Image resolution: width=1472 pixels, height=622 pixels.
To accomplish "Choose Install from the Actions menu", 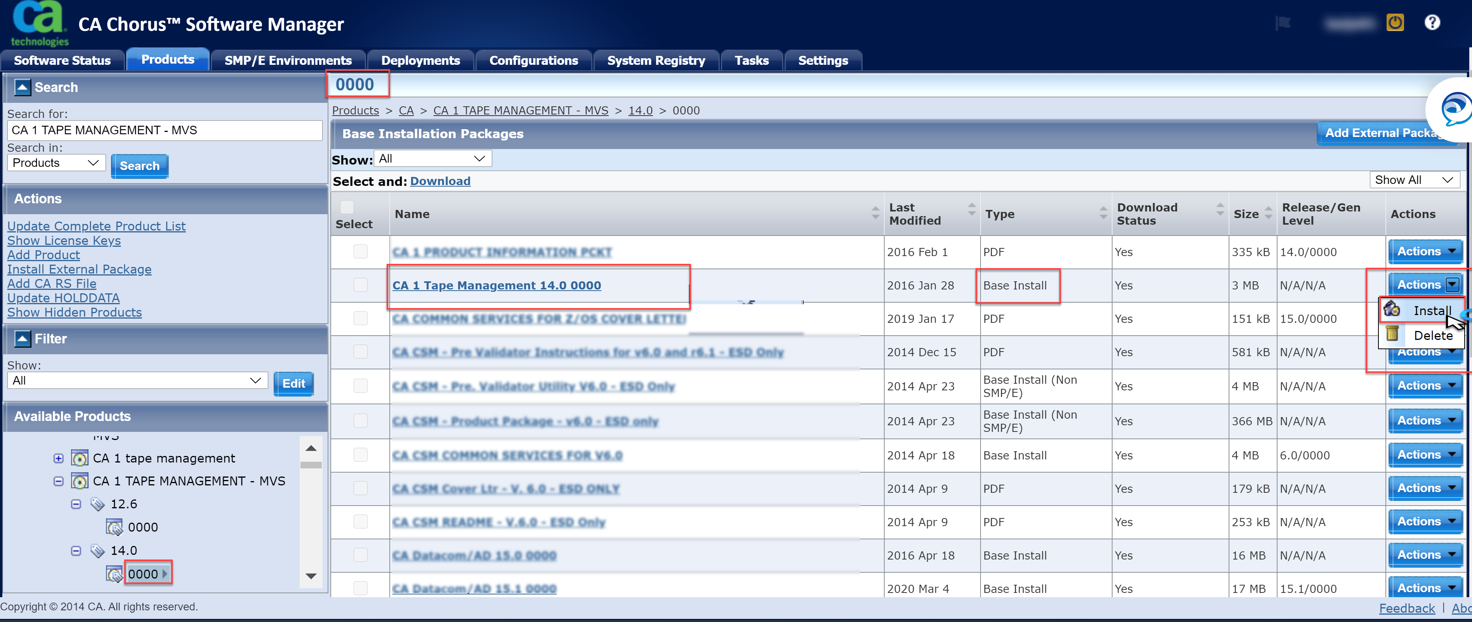I will pos(1431,311).
